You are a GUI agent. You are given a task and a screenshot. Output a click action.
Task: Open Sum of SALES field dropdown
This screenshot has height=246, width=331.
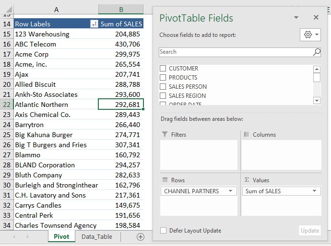314,191
